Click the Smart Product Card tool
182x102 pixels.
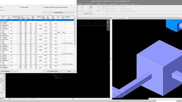coord(112,11)
